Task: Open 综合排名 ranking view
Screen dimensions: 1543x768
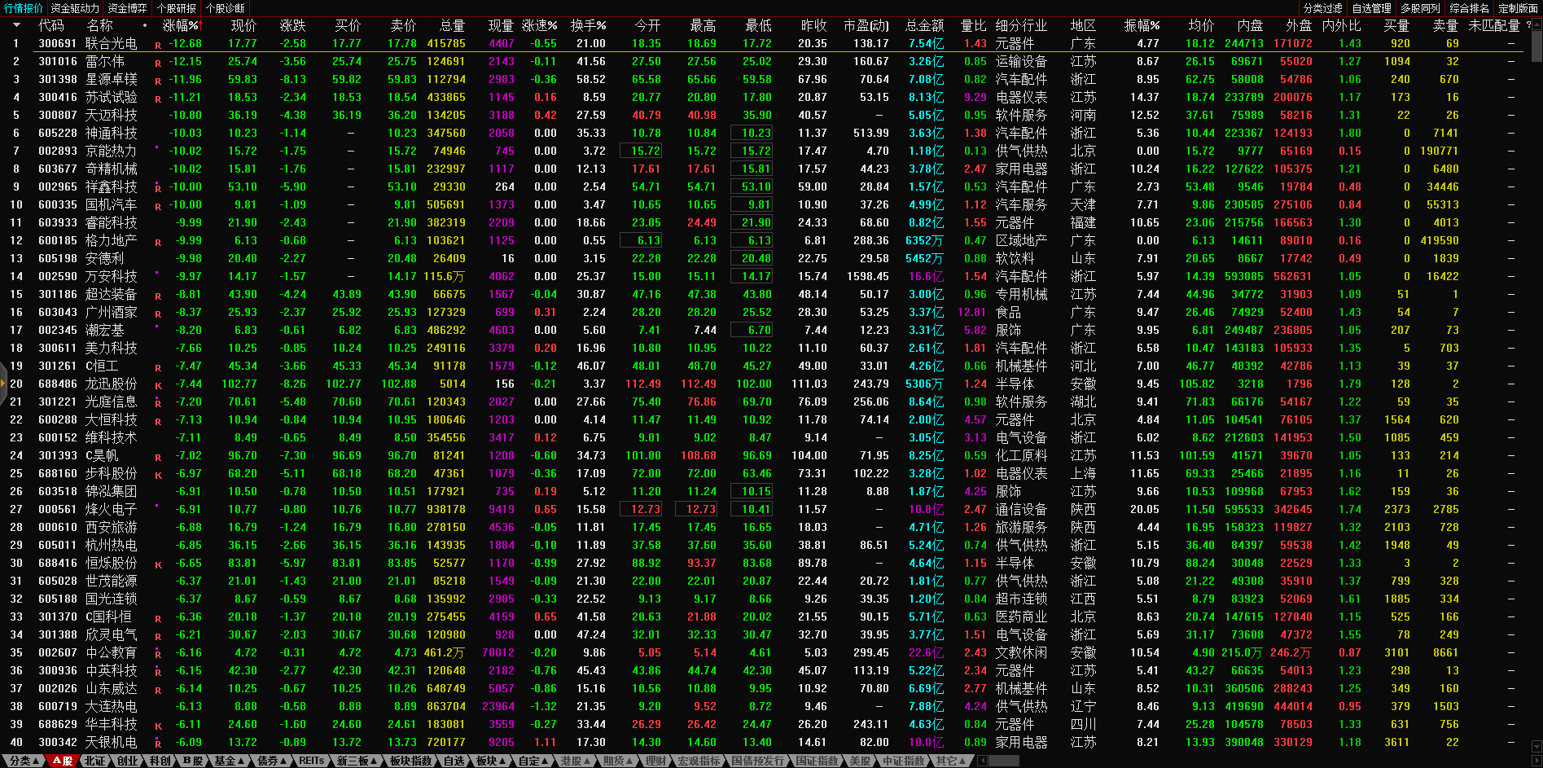Action: click(x=1469, y=8)
